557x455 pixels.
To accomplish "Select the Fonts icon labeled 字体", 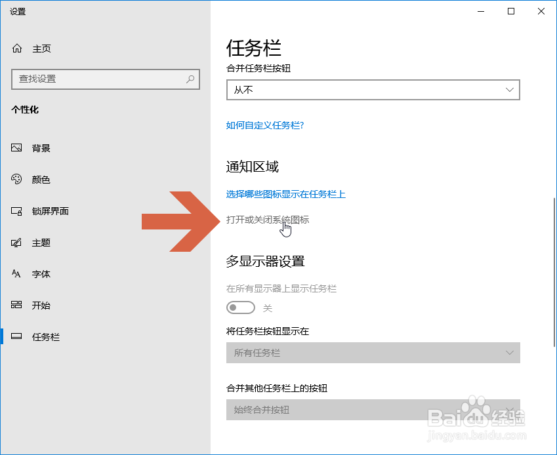I will (16, 273).
